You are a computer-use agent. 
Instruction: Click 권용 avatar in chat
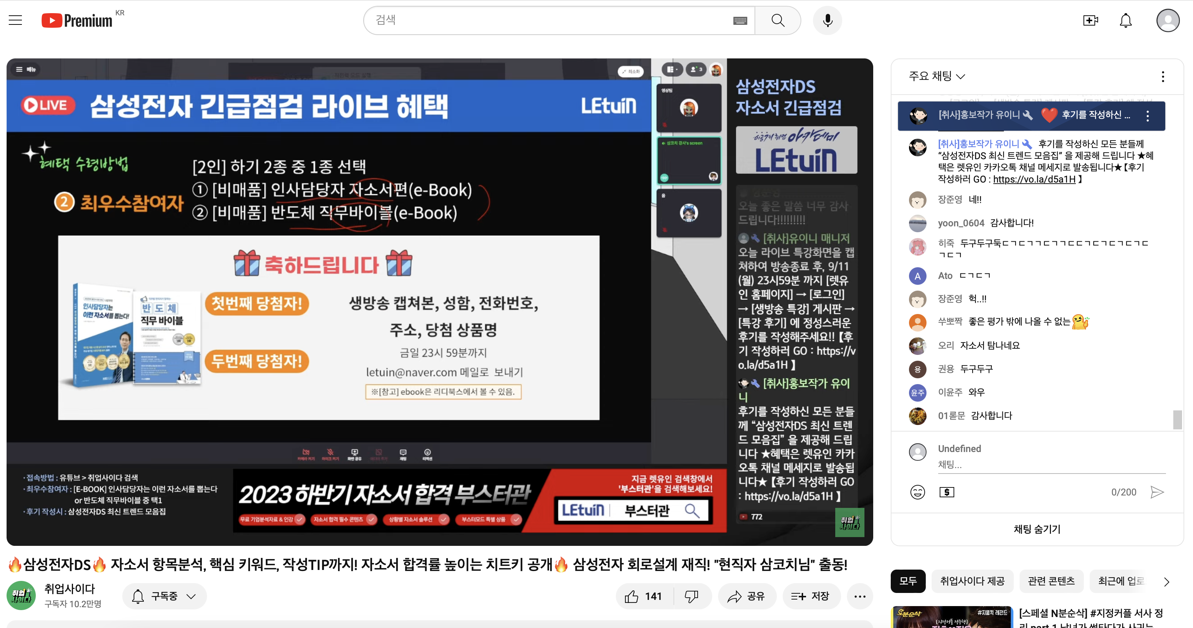[x=917, y=369]
